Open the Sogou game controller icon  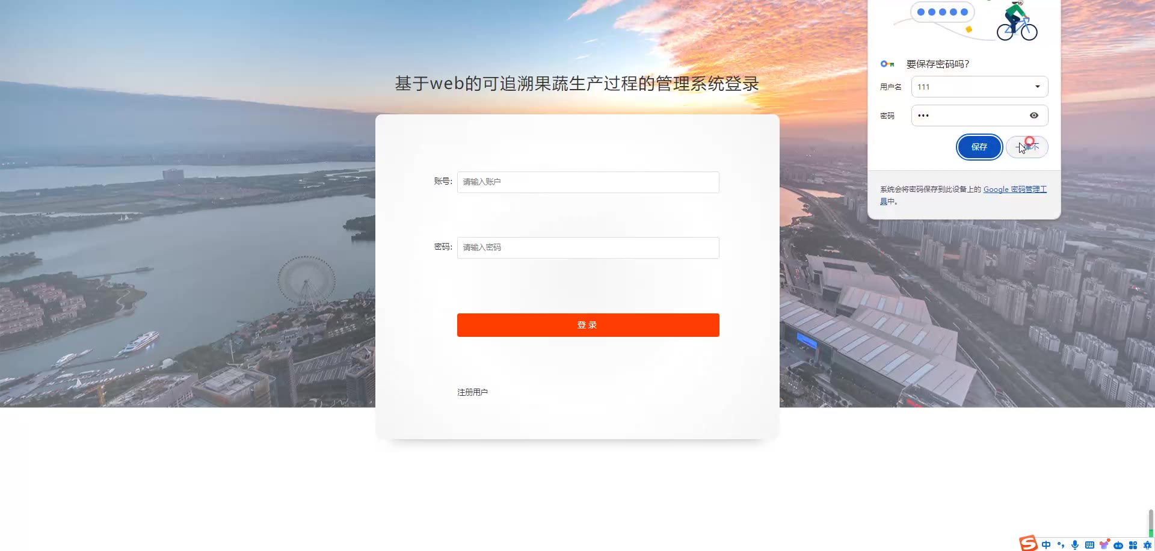1118,545
